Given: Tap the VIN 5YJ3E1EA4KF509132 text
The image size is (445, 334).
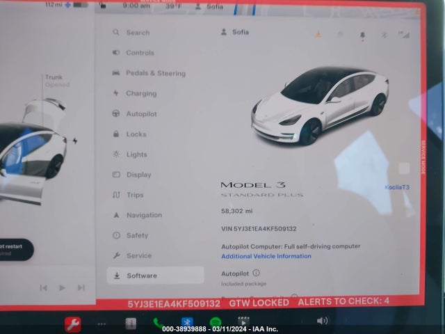Looking at the screenshot, I should pos(259,229).
